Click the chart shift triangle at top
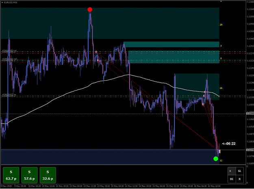The height and width of the screenshot is (189, 254). (x=221, y=1)
